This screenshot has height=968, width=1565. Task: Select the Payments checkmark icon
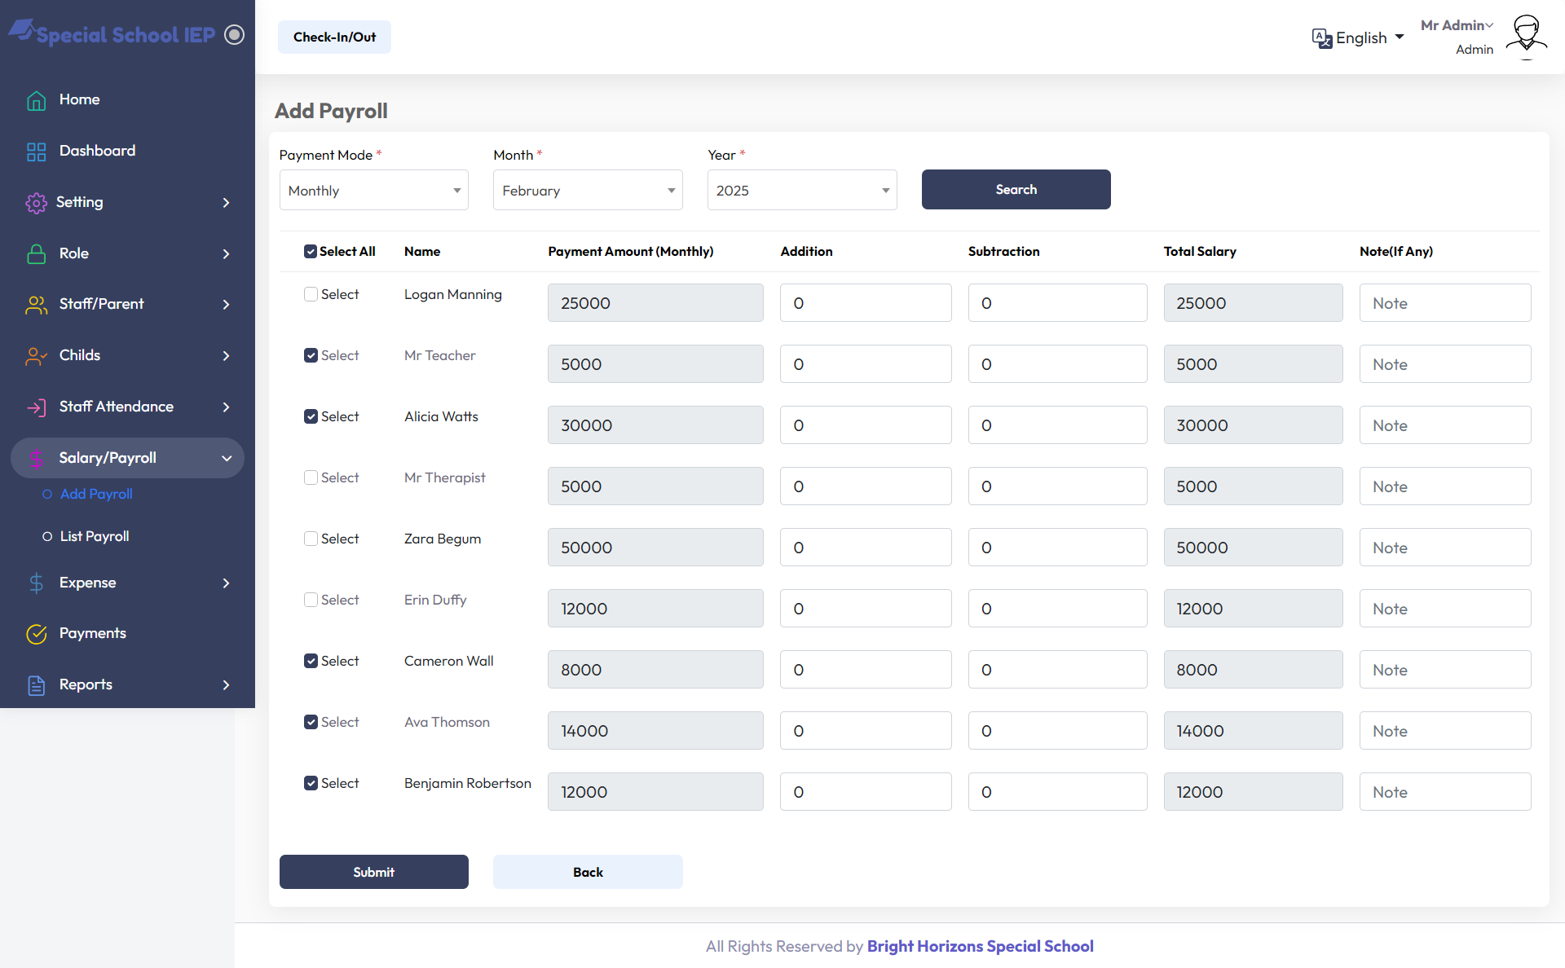(36, 633)
